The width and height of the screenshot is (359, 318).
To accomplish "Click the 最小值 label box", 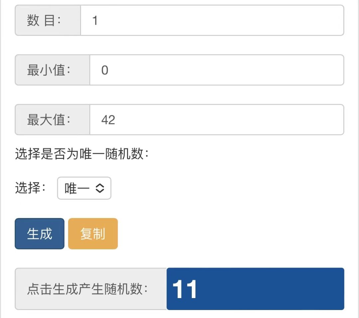I will 53,70.
